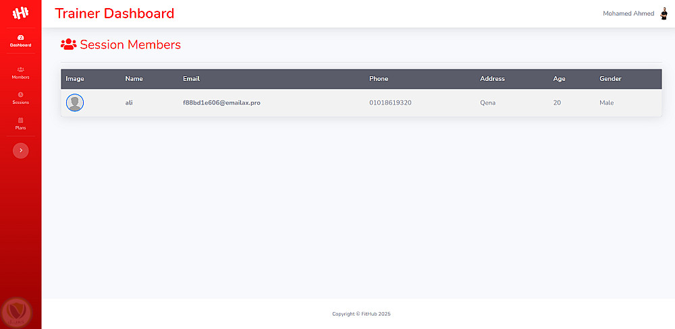Open the Mohamed Ahmed user dropdown
Image resolution: width=675 pixels, height=329 pixels.
[x=628, y=13]
